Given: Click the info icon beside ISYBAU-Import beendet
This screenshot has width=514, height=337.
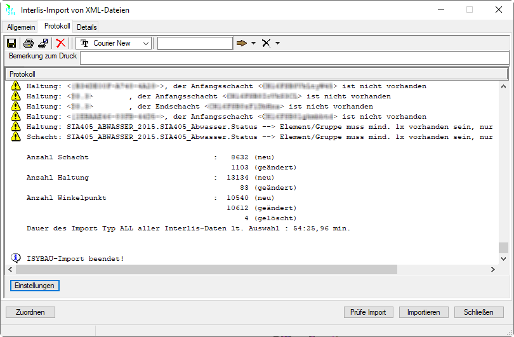Looking at the screenshot, I should coord(16,258).
